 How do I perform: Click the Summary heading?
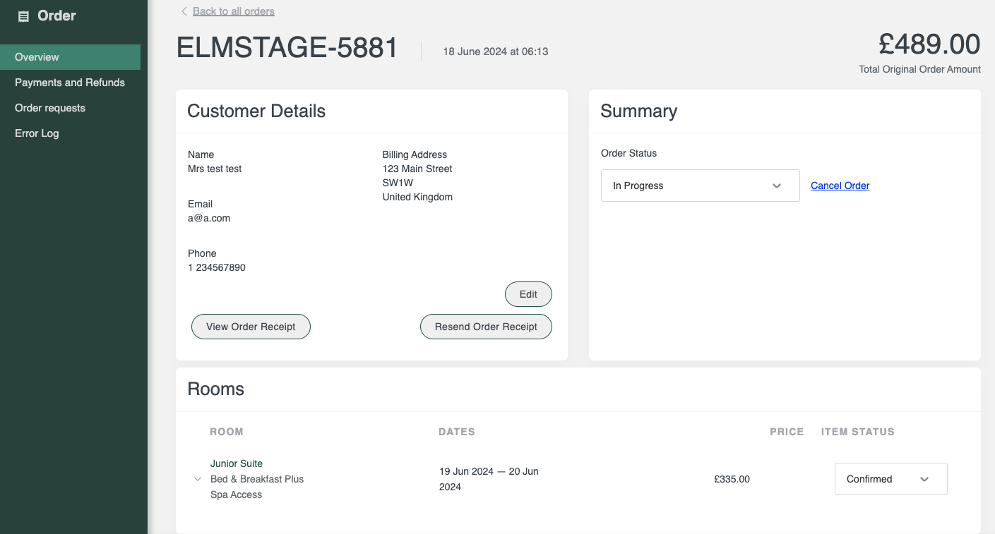[638, 111]
